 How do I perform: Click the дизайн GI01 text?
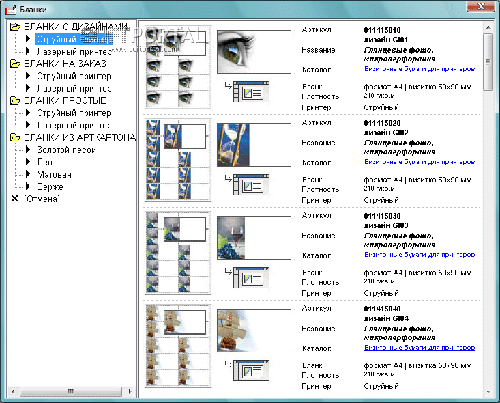pos(386,40)
